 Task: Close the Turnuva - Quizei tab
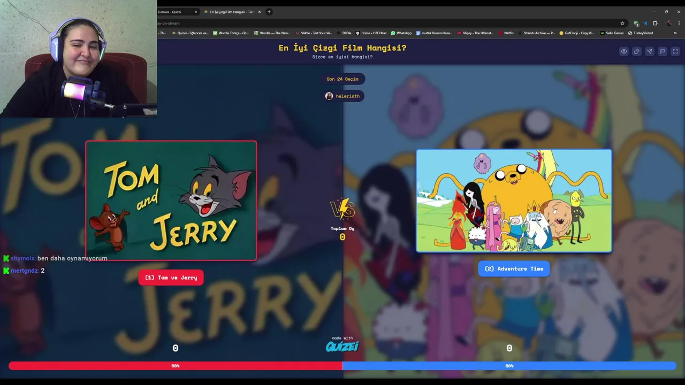[196, 12]
